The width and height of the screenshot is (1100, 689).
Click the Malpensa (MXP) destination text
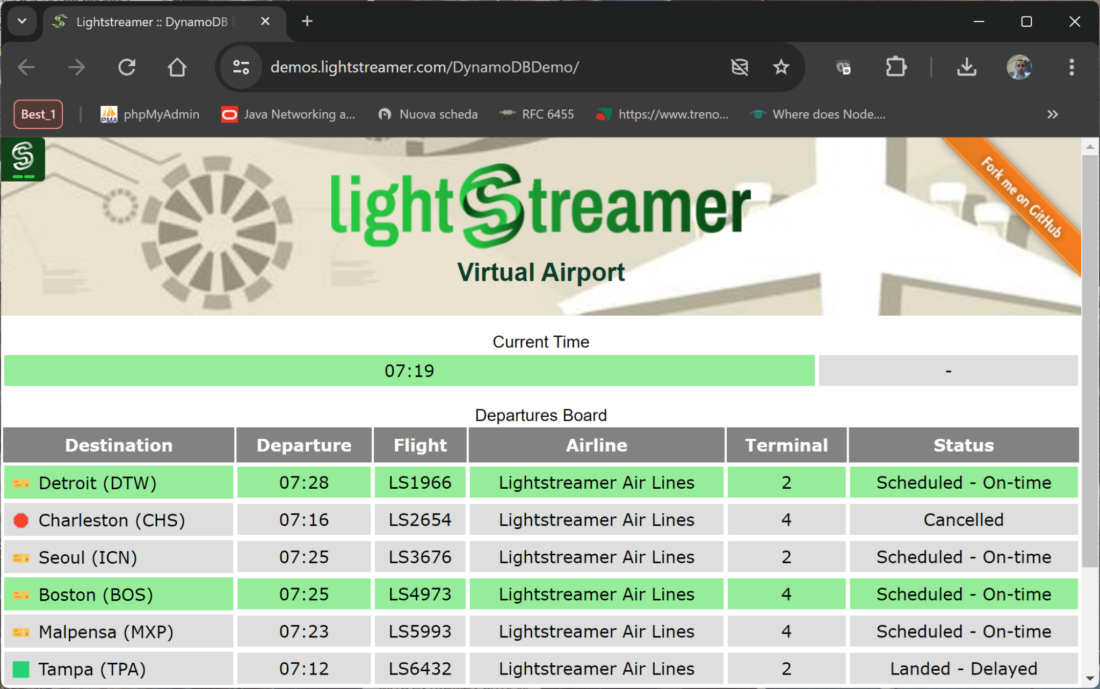[106, 632]
